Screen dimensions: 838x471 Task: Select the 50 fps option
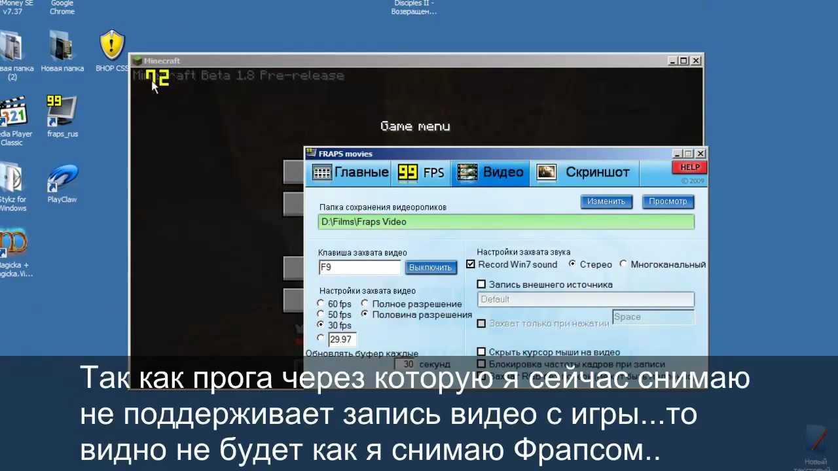[320, 314]
